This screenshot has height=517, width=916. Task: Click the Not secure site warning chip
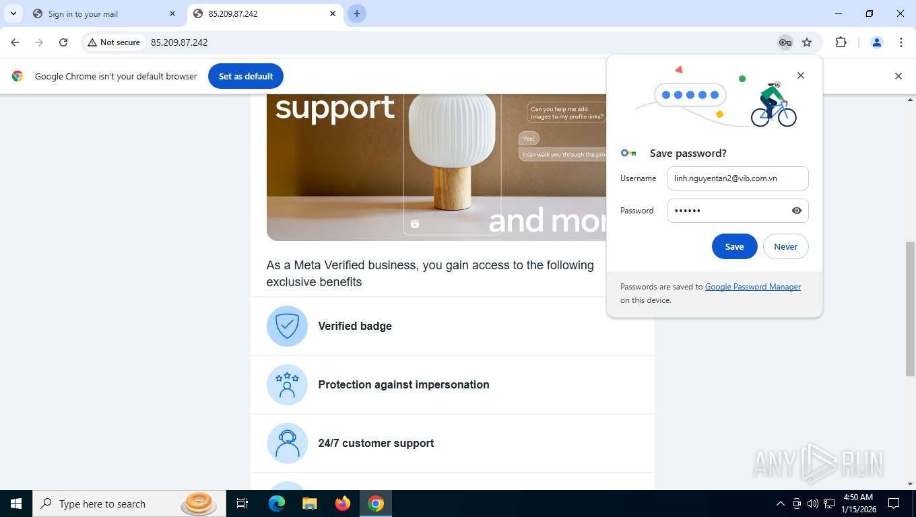(x=114, y=42)
